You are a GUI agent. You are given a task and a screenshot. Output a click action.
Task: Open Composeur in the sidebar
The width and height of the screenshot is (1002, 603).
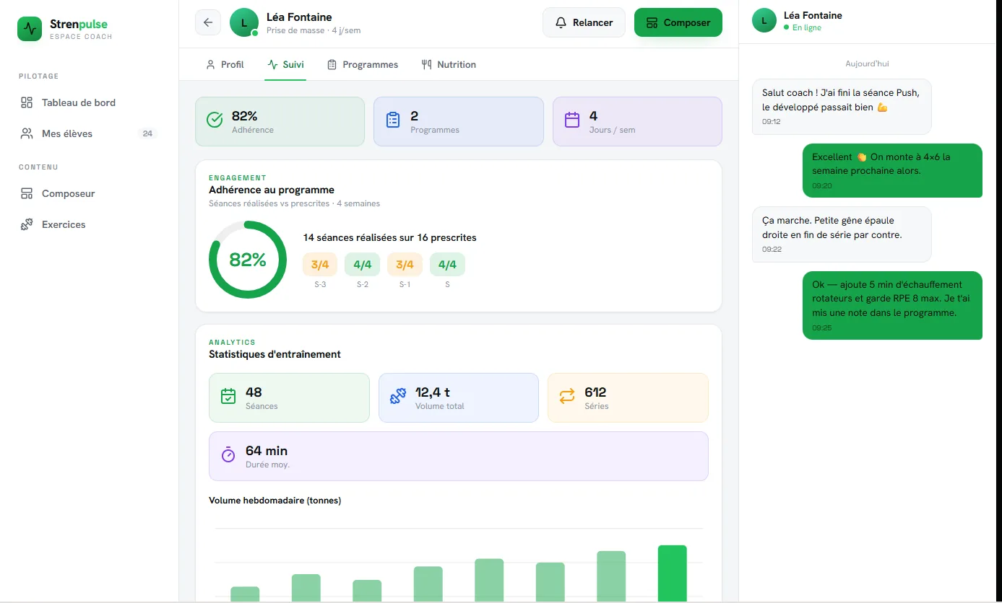point(89,193)
